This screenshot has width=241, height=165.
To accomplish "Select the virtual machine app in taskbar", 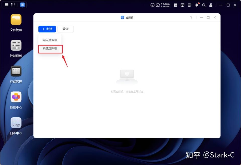I will click(22, 5).
